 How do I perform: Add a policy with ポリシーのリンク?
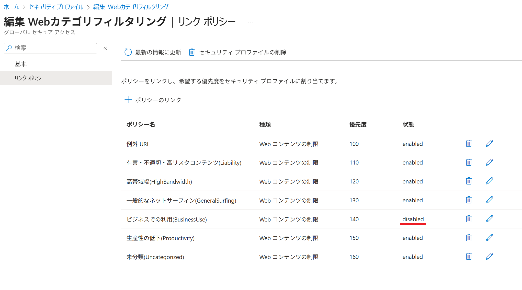point(153,100)
